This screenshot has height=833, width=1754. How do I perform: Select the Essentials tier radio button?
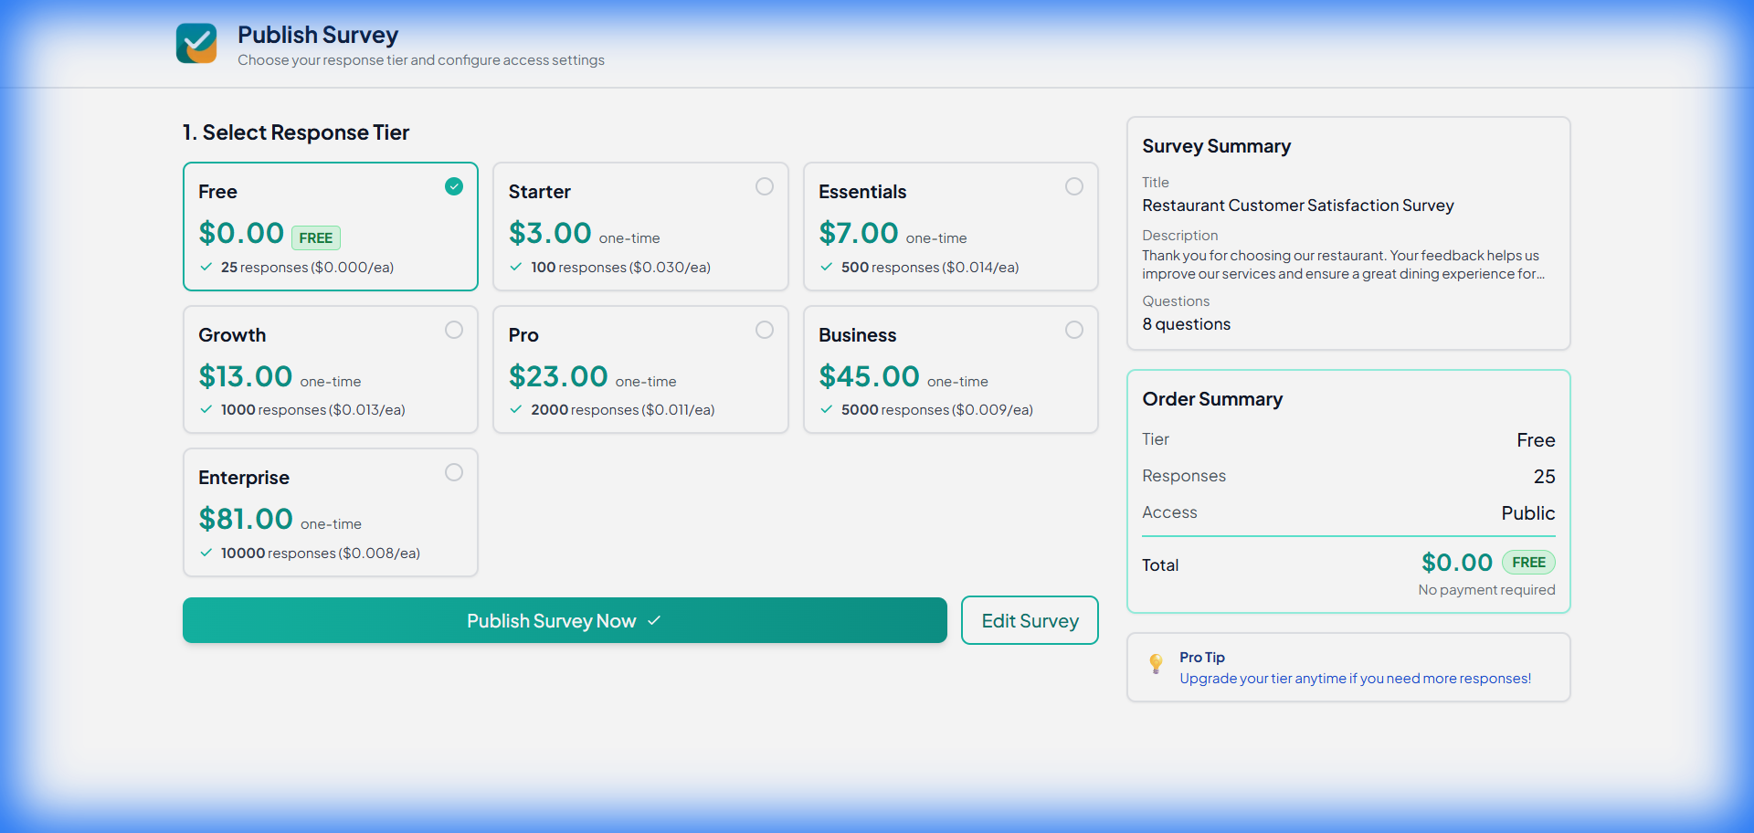1074,186
